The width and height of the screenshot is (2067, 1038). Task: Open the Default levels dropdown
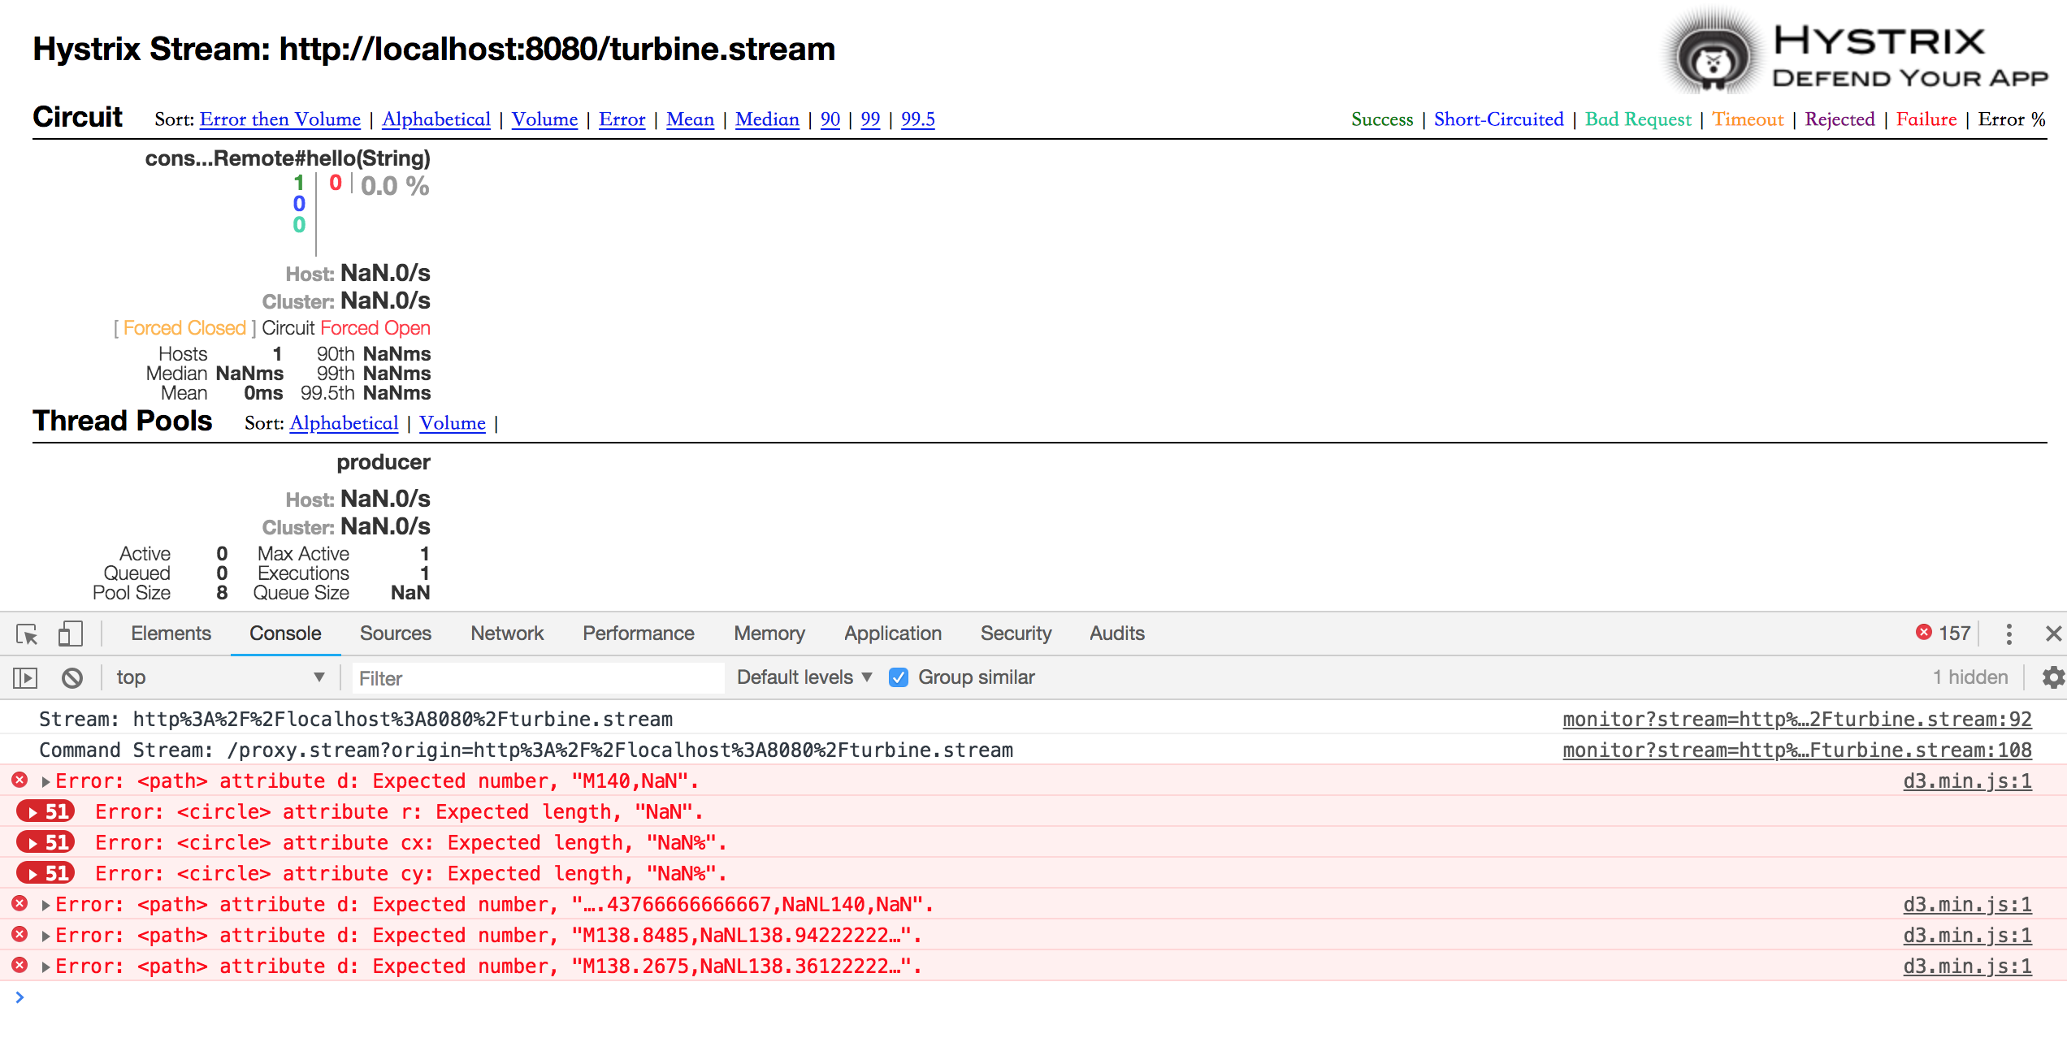(804, 677)
